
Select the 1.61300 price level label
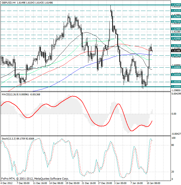[x=176, y=55]
